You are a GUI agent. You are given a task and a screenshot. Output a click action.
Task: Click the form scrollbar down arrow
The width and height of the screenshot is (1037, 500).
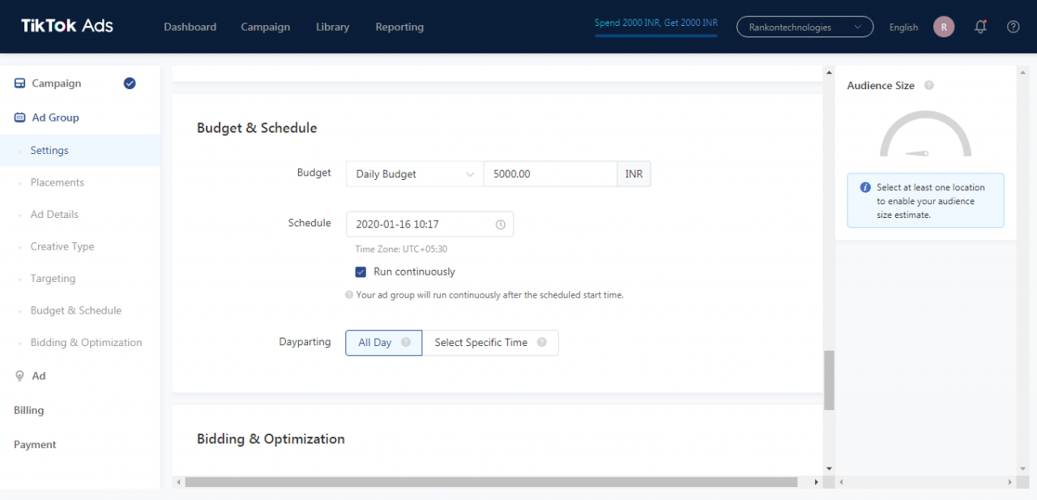(x=829, y=468)
